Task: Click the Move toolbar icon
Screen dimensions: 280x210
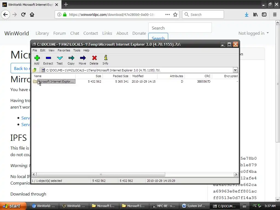Action: tap(83, 60)
